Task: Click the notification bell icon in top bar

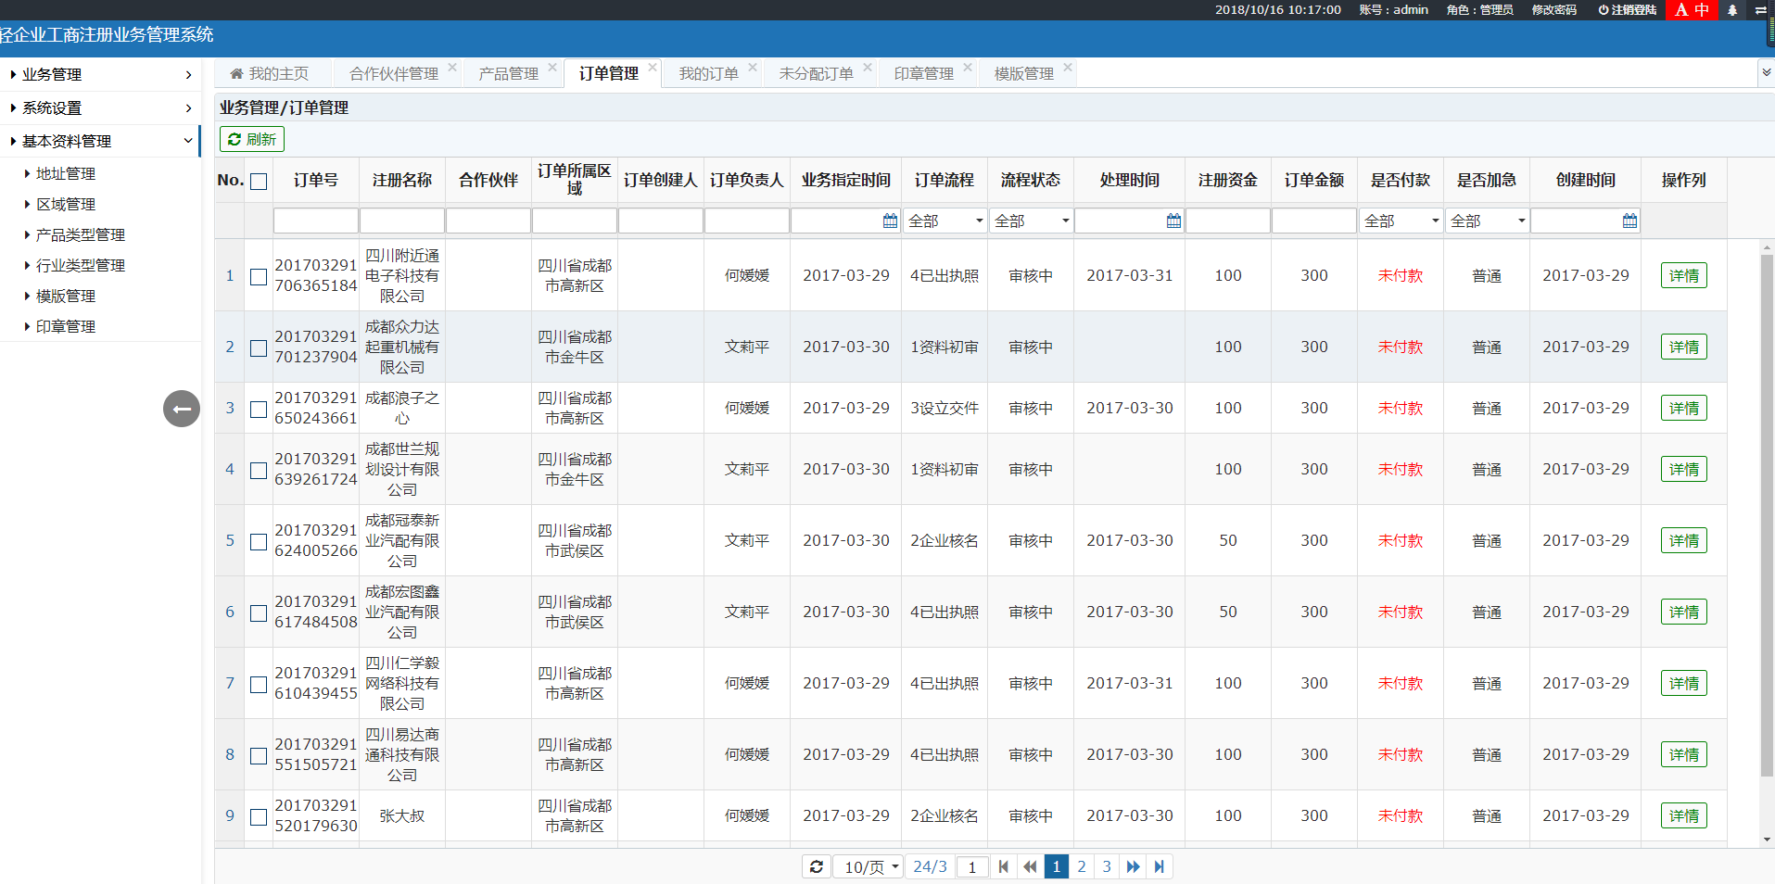Action: (x=1732, y=10)
